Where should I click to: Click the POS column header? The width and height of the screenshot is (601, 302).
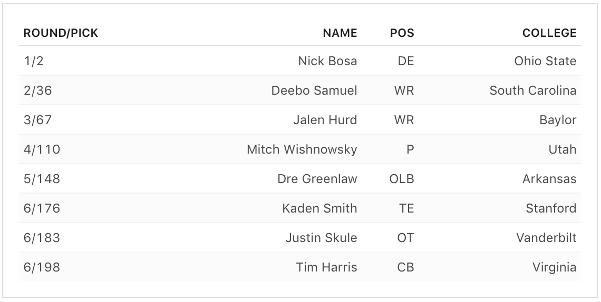click(402, 33)
